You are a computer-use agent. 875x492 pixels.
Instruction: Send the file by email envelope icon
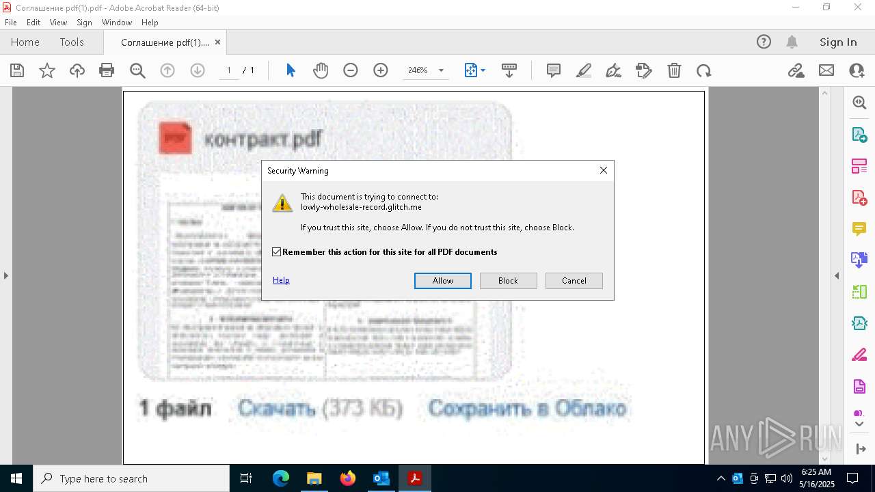826,70
